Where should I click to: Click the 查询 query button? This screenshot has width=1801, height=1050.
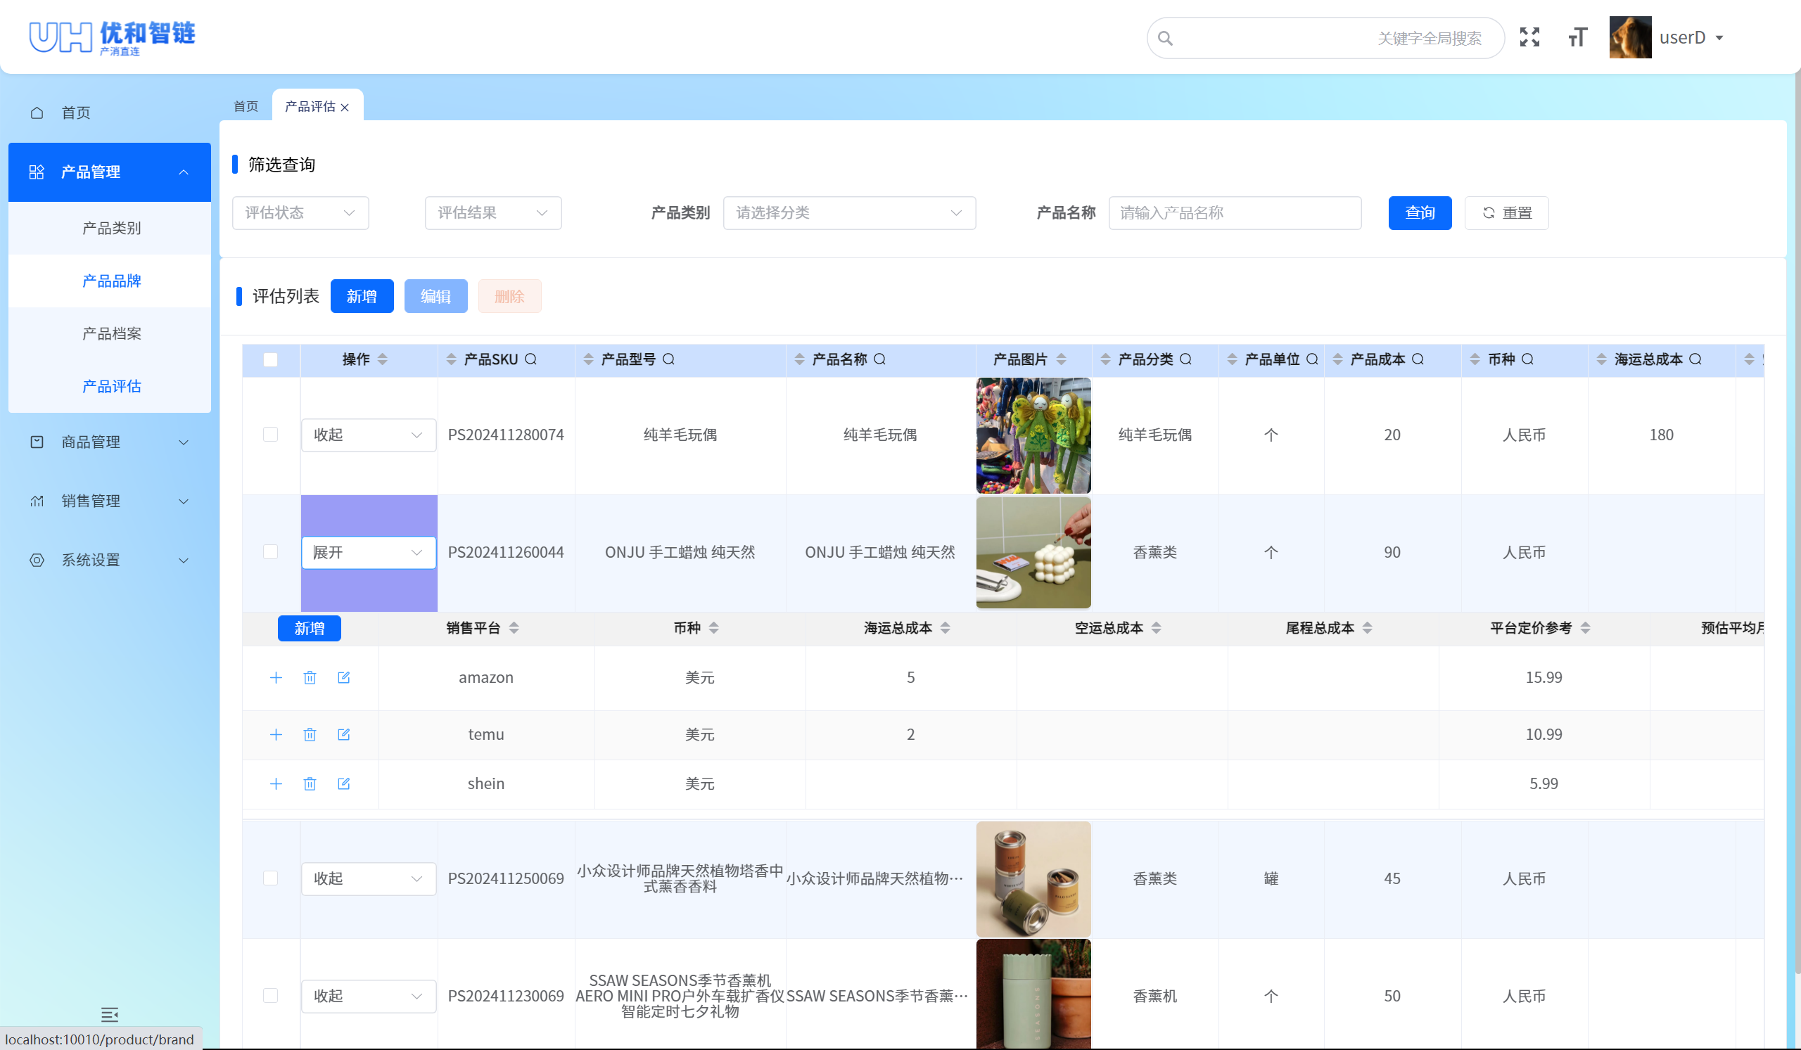1420,212
